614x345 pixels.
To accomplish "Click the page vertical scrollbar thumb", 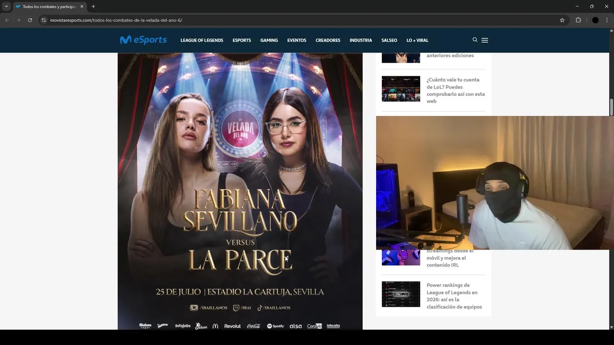I will point(611,107).
